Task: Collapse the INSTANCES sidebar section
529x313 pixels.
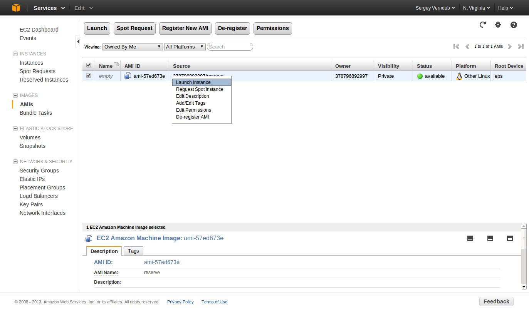Action: click(15, 54)
